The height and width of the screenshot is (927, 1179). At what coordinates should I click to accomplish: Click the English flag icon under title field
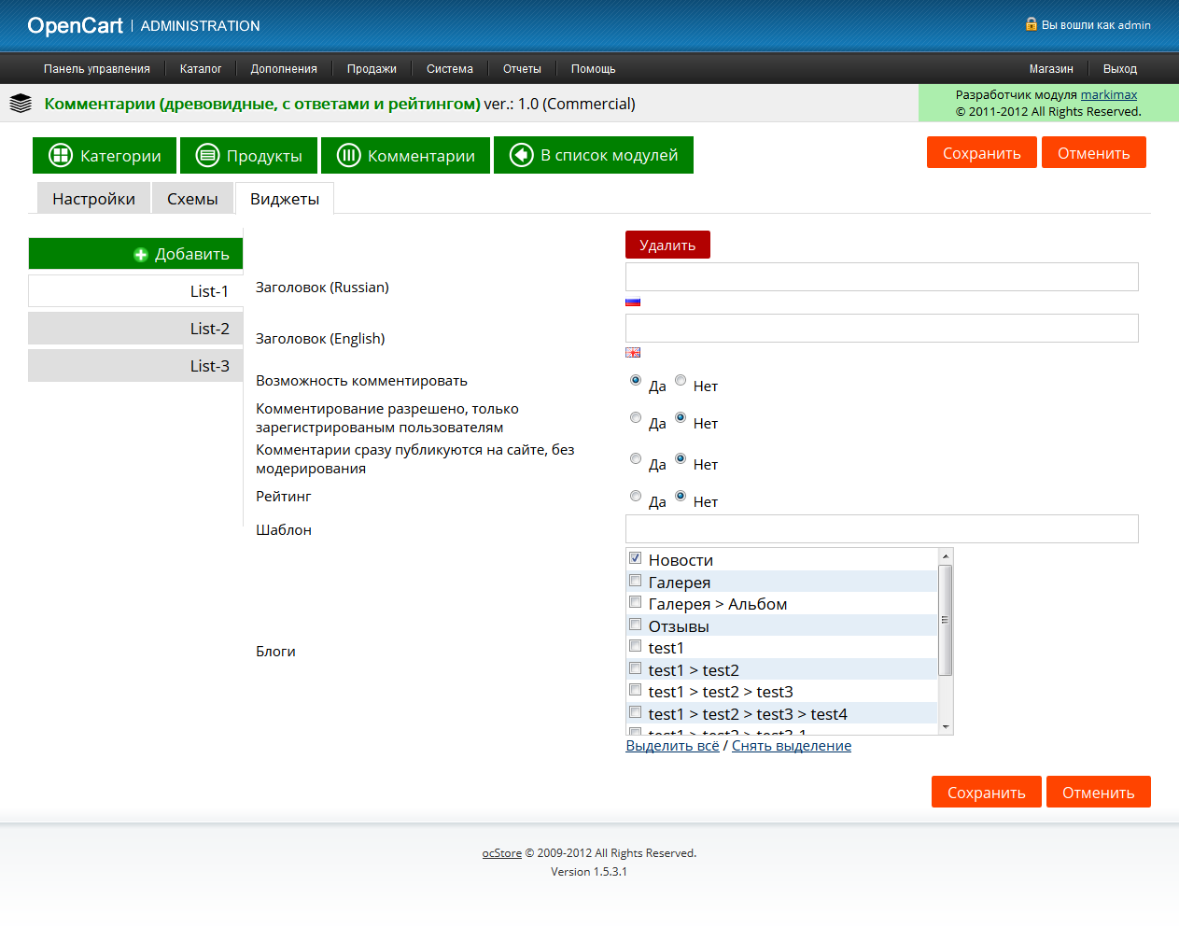coord(633,353)
